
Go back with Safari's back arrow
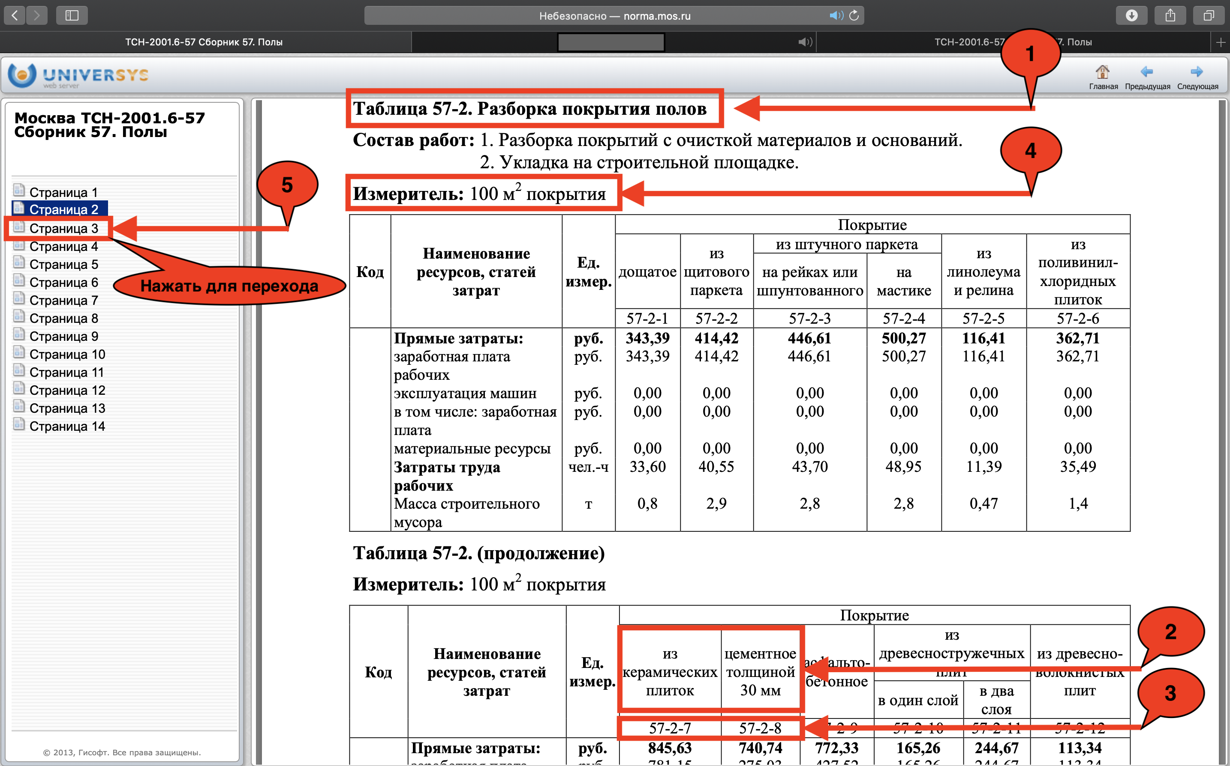(15, 15)
